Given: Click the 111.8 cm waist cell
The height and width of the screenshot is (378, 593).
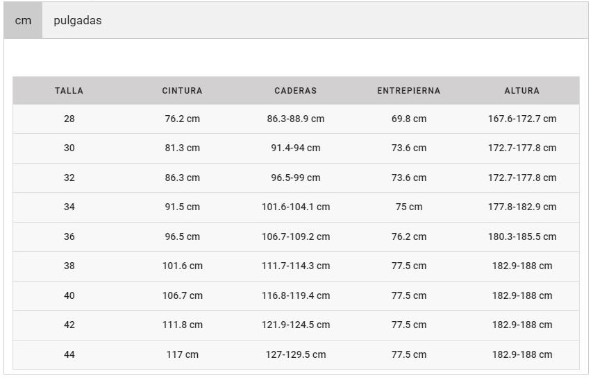Looking at the screenshot, I should pos(182,325).
